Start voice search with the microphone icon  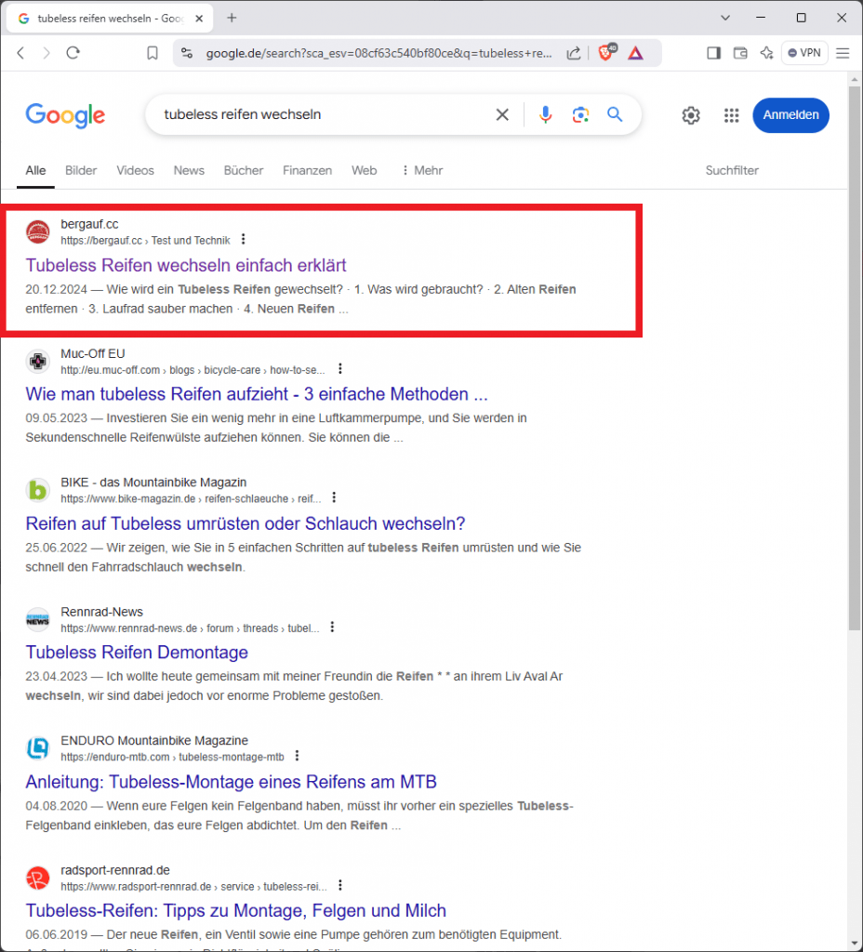(x=545, y=114)
